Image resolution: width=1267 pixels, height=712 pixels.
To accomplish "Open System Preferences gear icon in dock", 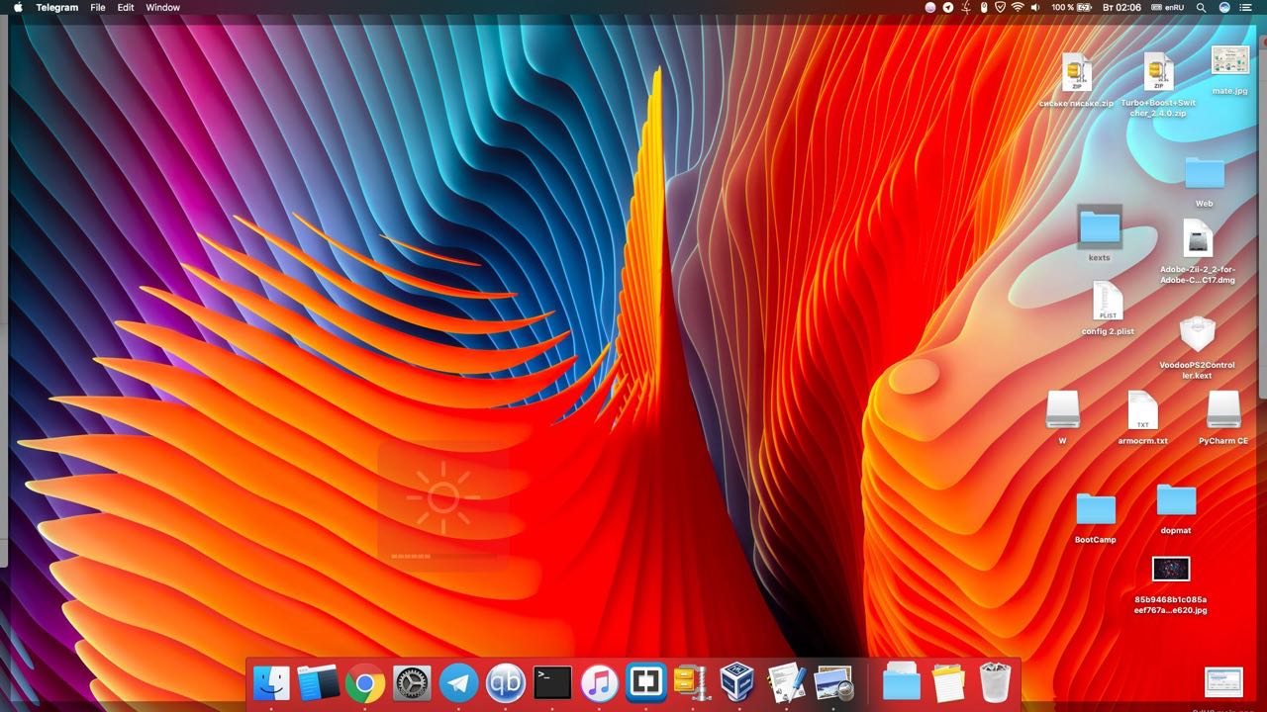I will (412, 682).
